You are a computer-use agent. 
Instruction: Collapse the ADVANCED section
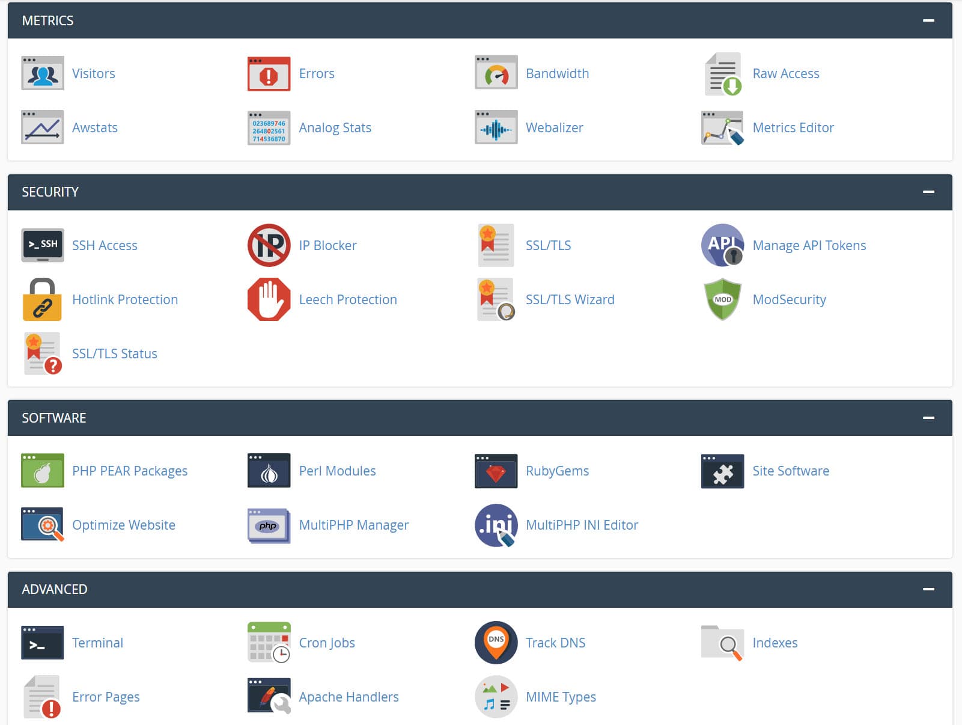click(x=930, y=589)
